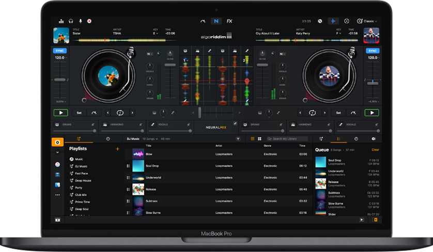This screenshot has width=433, height=252.
Task: Click the crossfader slider handle
Action: (199, 113)
